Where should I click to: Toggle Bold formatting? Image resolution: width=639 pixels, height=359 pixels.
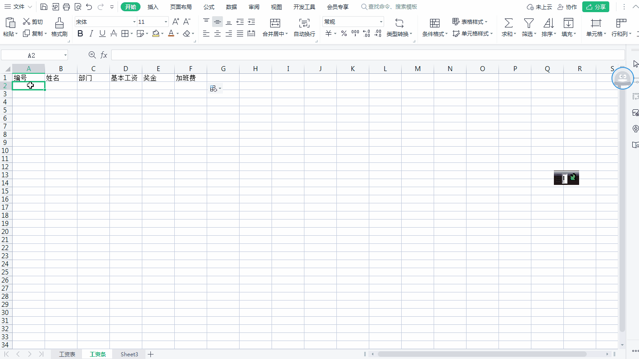click(80, 33)
